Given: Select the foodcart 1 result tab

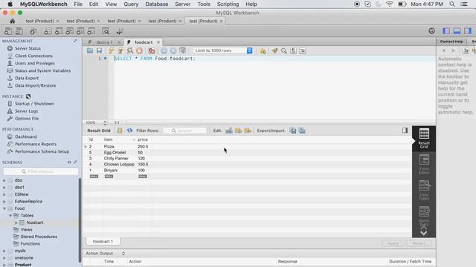Looking at the screenshot, I should 103,242.
